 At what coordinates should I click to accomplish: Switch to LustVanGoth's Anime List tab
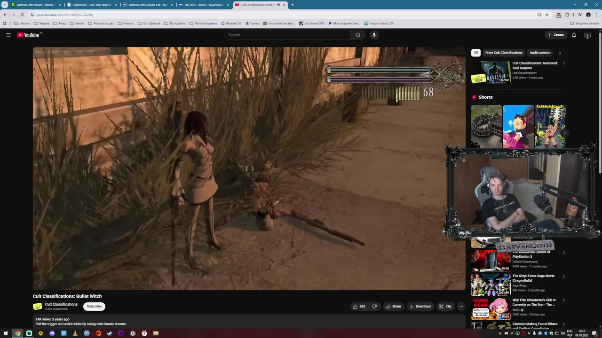pos(148,5)
